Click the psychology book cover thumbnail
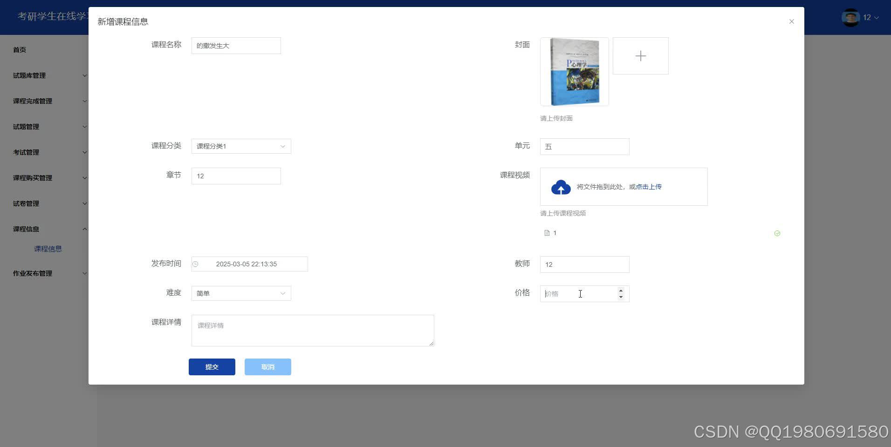The image size is (891, 447). [x=574, y=71]
